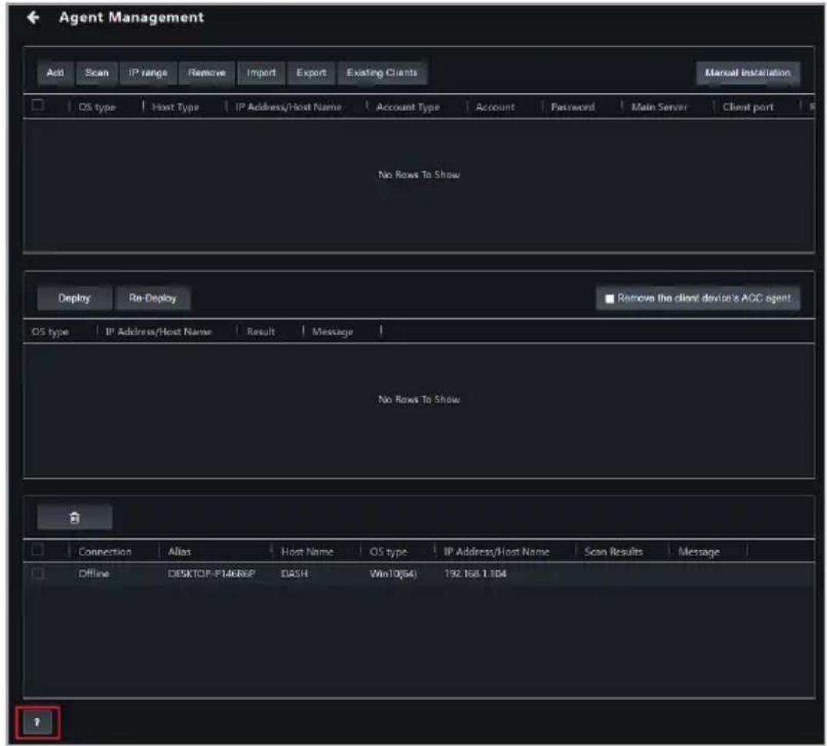Click the Password column header
This screenshot has height=746, width=827.
[x=573, y=107]
